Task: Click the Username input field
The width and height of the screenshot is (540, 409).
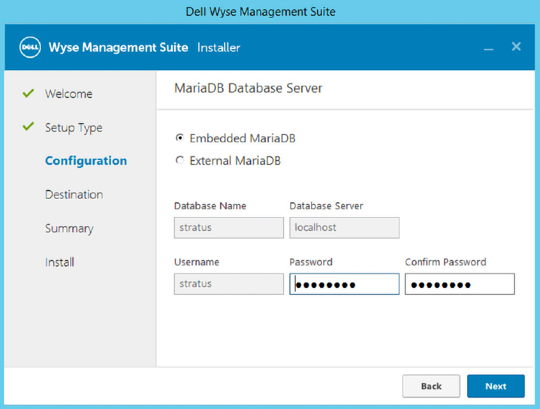Action: click(229, 284)
